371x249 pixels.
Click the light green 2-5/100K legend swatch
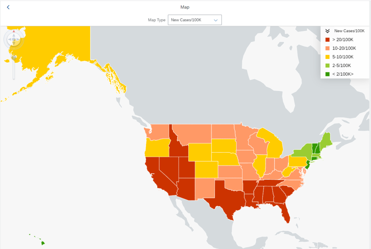pos(327,66)
